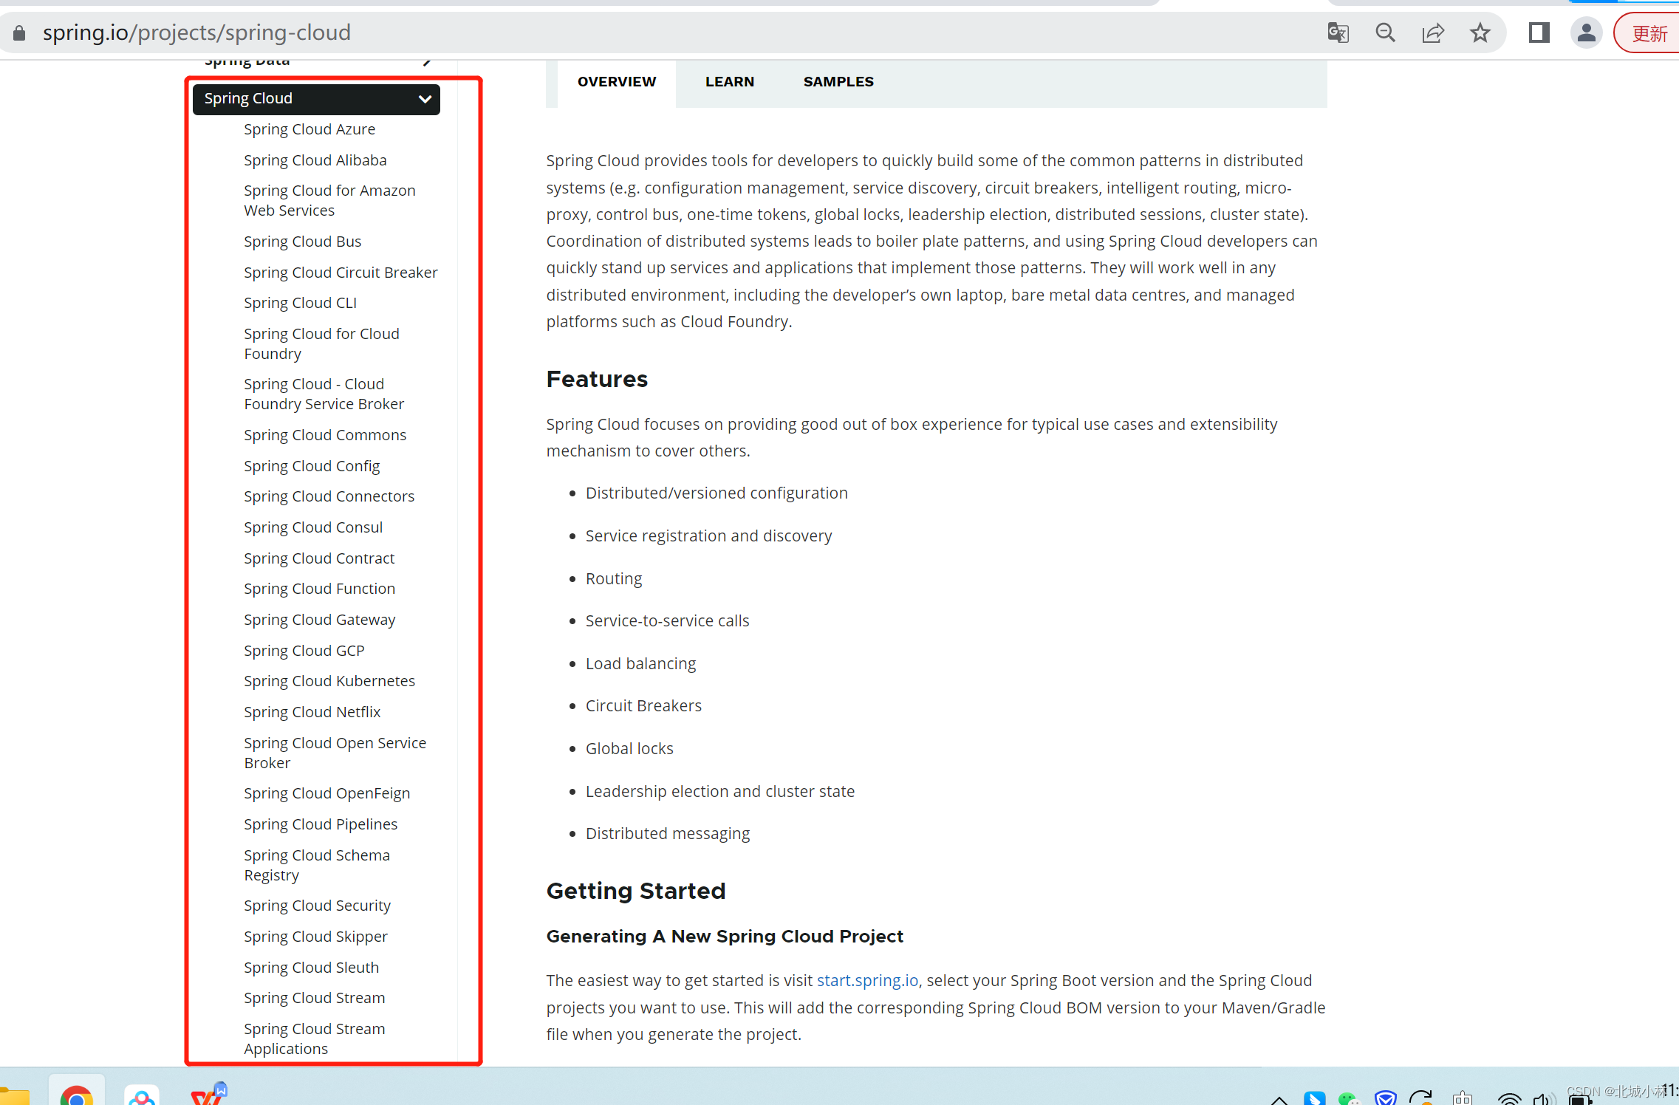Open Spring Cloud Stream Applications link
1679x1105 pixels.
[x=315, y=1039]
